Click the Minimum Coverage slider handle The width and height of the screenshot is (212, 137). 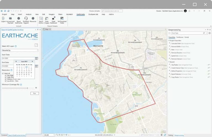point(28,88)
